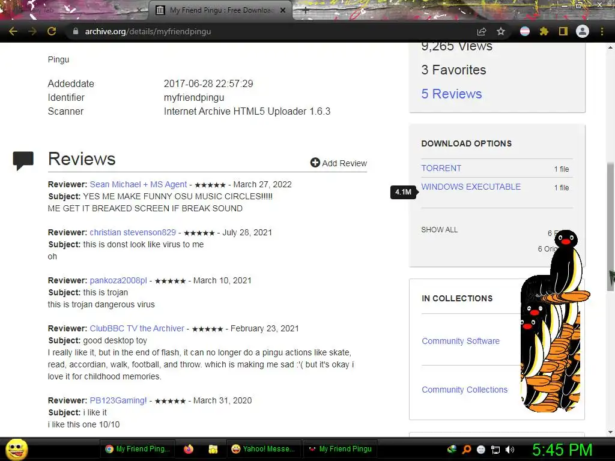Click the browser forward arrow
Image resolution: width=615 pixels, height=461 pixels.
[32, 31]
